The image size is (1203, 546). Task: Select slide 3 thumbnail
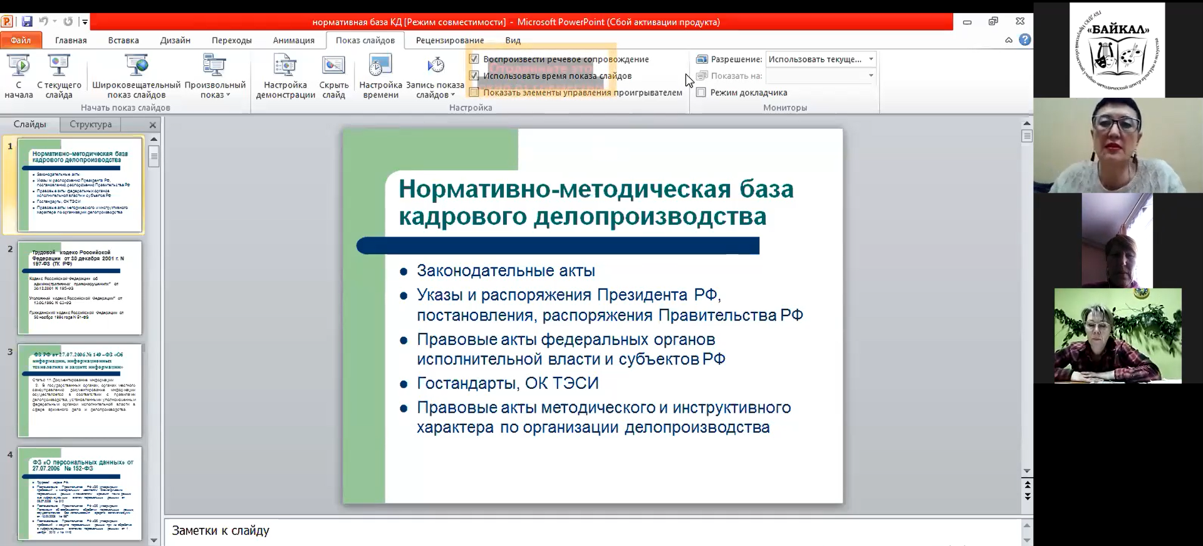[x=80, y=390]
